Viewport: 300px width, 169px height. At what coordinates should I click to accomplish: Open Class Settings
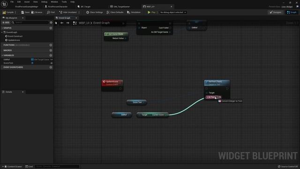pyautogui.click(x=94, y=12)
